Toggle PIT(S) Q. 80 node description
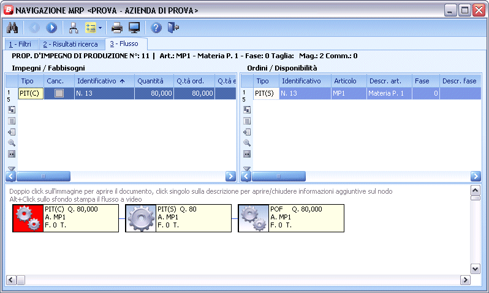Image resolution: width=489 pixels, height=293 pixels. pyautogui.click(x=194, y=218)
